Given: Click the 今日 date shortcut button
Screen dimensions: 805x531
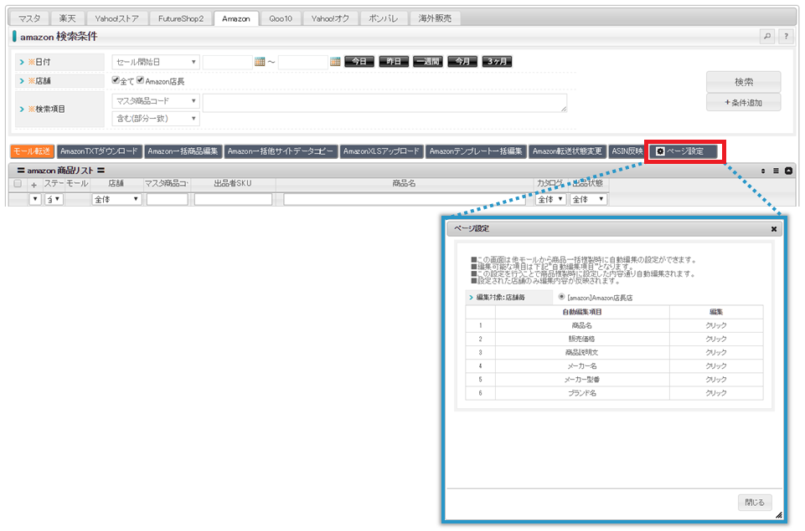Looking at the screenshot, I should (x=359, y=62).
